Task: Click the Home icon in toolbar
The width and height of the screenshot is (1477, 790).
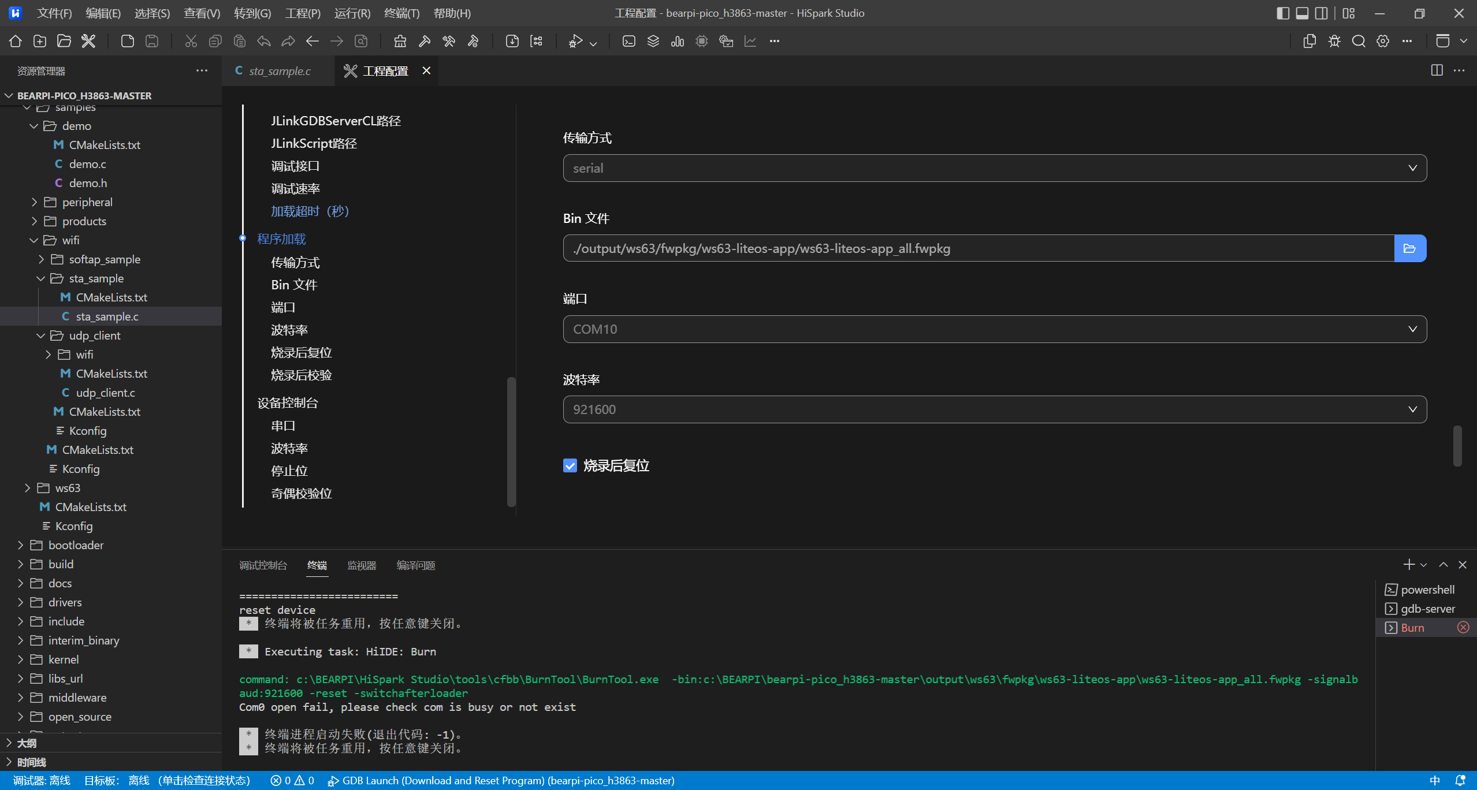Action: [16, 41]
